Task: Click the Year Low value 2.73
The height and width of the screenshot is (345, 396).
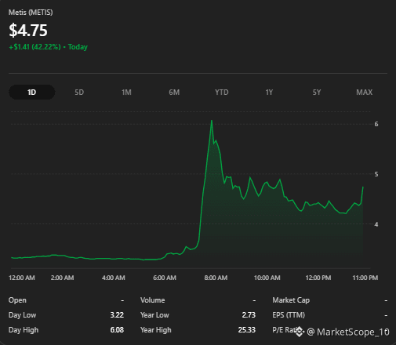Action: tap(249, 315)
